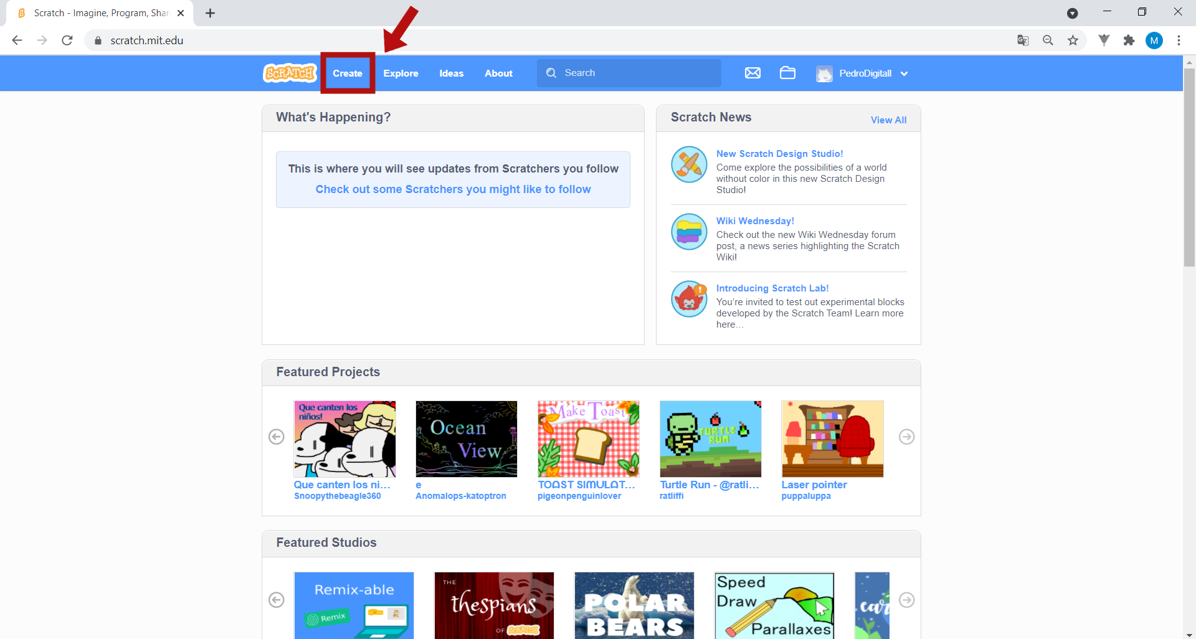
Task: Click the Design Studio pencil news icon
Action: 689,164
